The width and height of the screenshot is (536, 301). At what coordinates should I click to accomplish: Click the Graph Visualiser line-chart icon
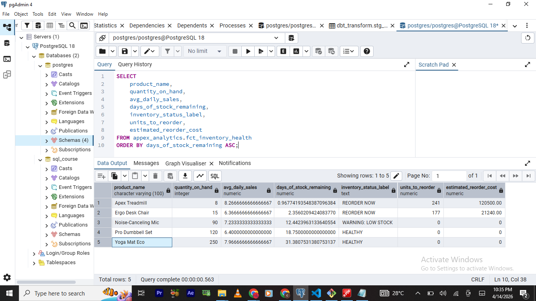tap(200, 176)
